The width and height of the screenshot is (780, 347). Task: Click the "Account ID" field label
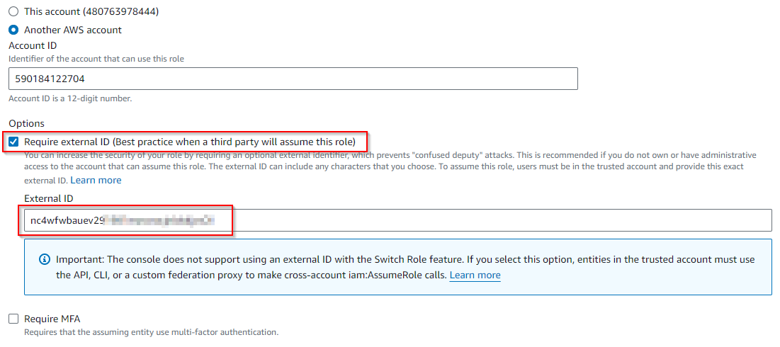[33, 45]
